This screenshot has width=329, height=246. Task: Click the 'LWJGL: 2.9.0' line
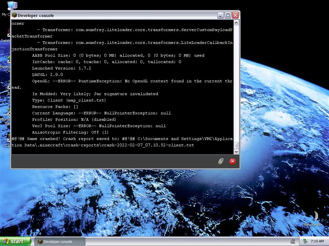(48, 75)
